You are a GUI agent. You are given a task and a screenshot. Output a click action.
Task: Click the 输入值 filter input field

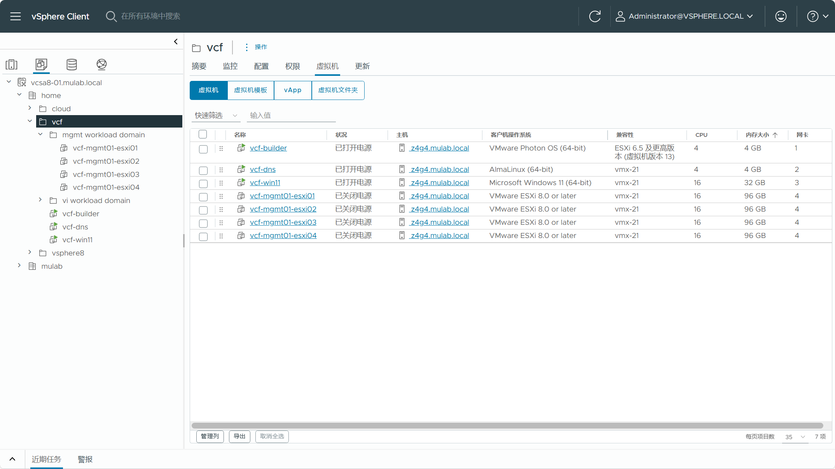click(x=291, y=115)
